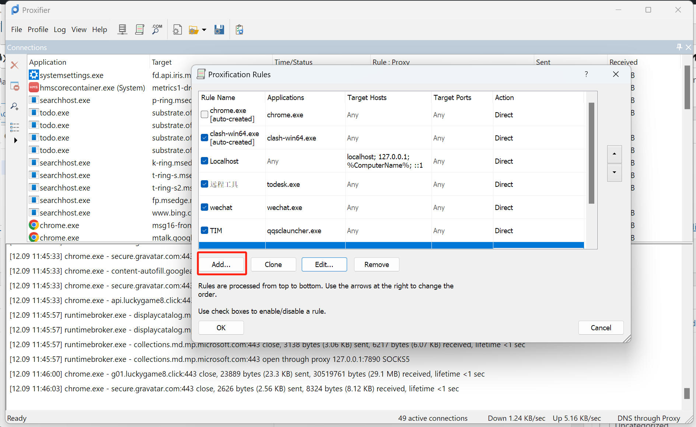Toggle the Localhost rule checkbox

[204, 161]
